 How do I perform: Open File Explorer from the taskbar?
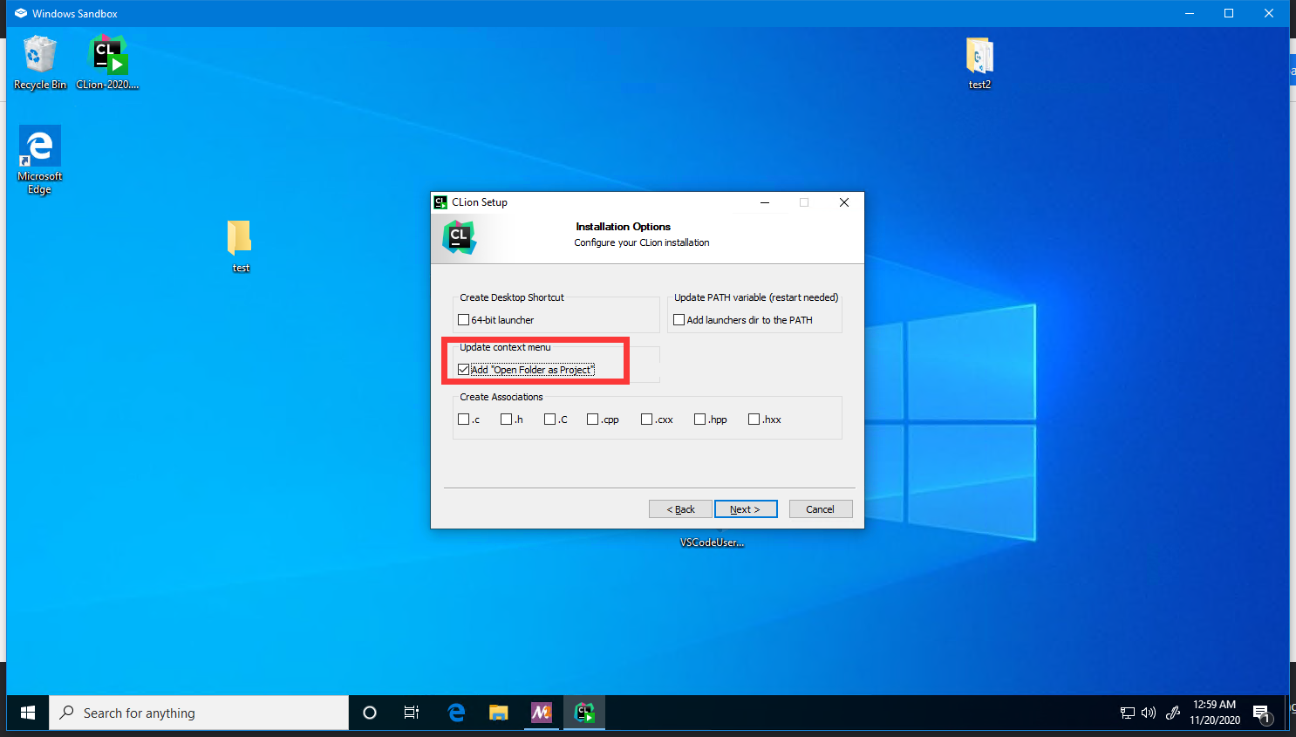coord(498,713)
